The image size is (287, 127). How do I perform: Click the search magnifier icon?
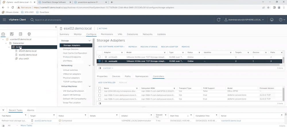pyautogui.click(x=32, y=20)
